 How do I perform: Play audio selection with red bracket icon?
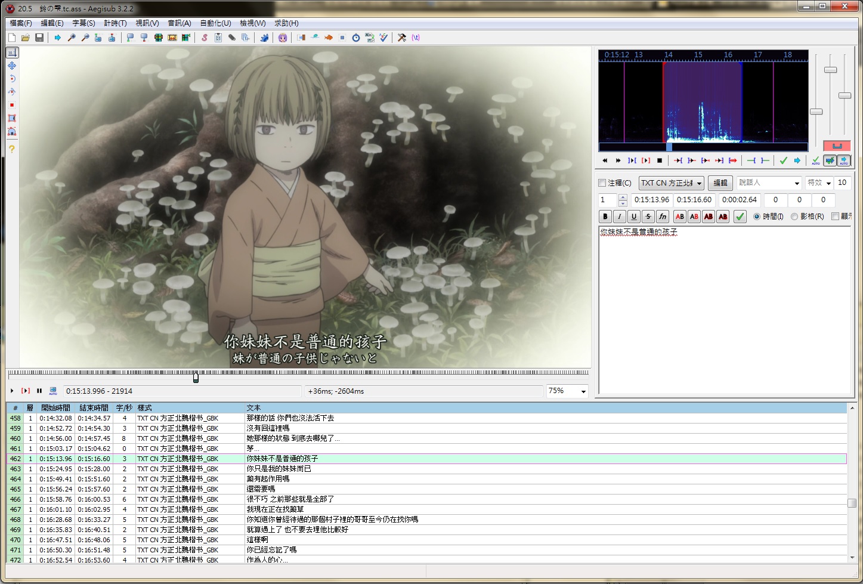click(646, 160)
